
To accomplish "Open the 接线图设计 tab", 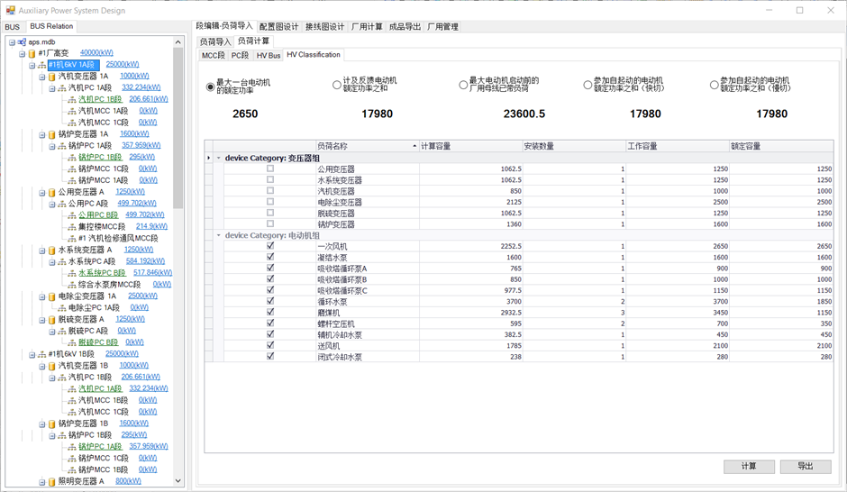I will [324, 26].
